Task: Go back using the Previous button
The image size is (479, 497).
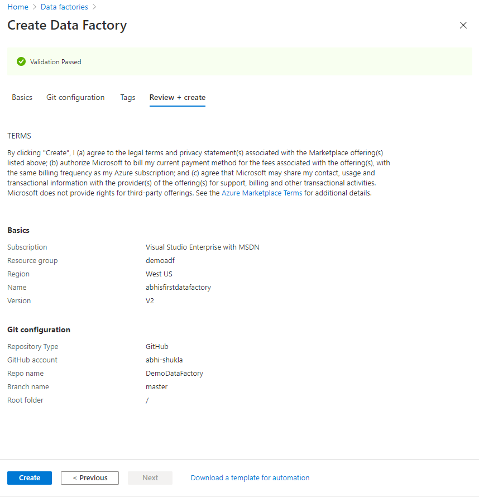Action: (x=90, y=478)
